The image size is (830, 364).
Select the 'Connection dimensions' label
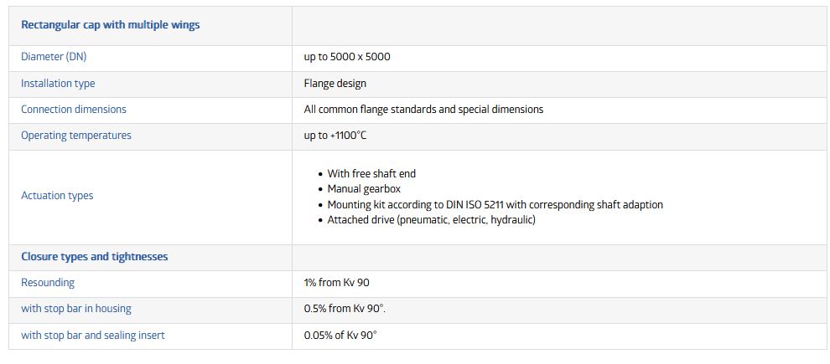click(x=74, y=110)
